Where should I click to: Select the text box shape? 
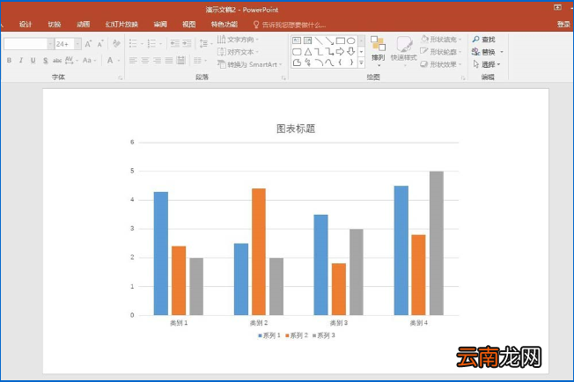click(x=297, y=40)
